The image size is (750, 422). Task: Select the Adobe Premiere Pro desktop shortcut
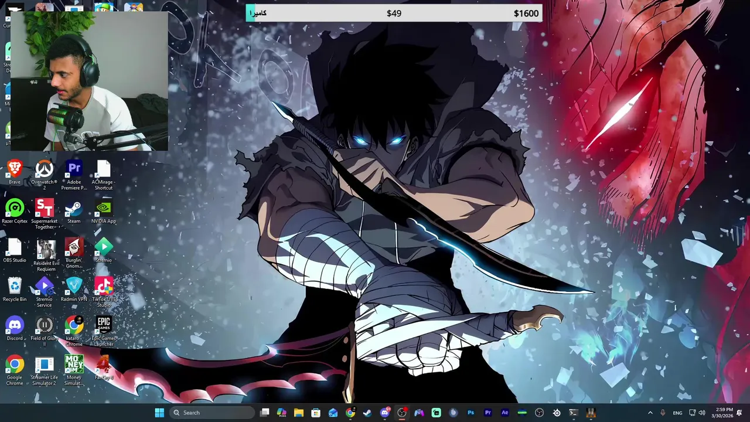click(x=74, y=175)
